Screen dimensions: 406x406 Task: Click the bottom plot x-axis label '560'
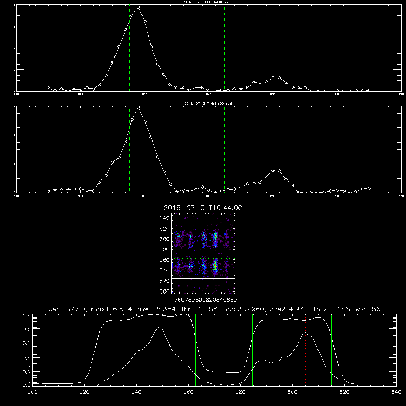188,392
